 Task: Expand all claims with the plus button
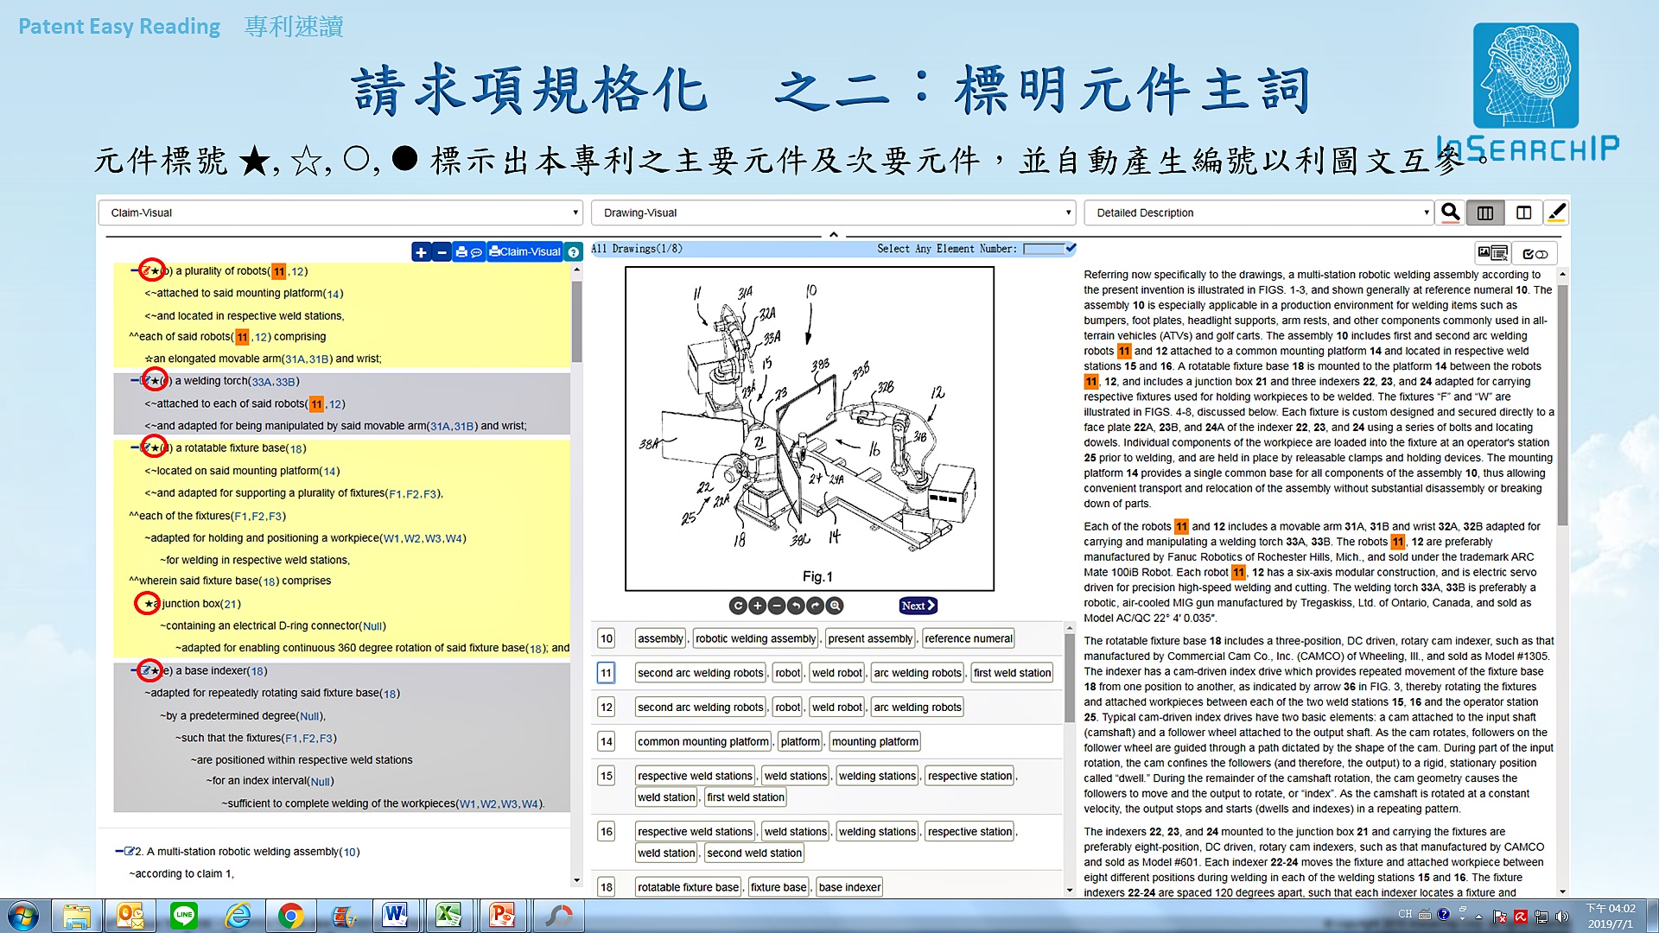421,252
